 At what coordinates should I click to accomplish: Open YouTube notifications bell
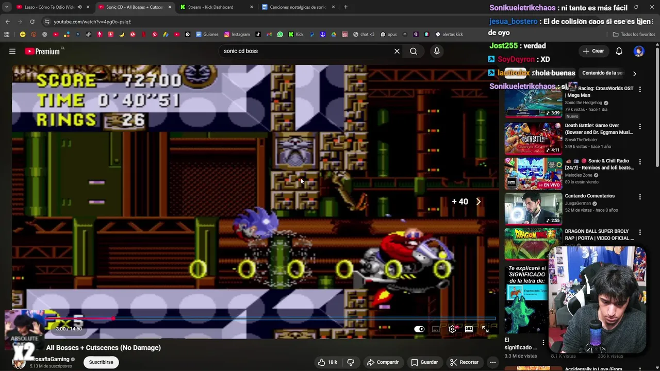[x=619, y=51]
